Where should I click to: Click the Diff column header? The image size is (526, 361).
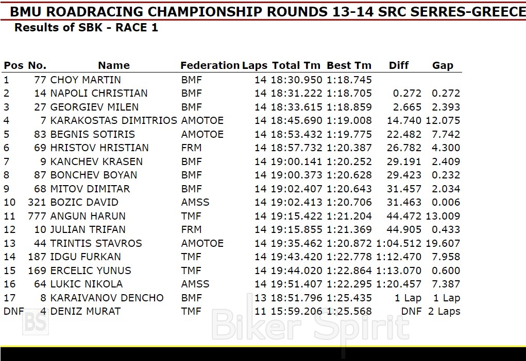[x=399, y=65]
